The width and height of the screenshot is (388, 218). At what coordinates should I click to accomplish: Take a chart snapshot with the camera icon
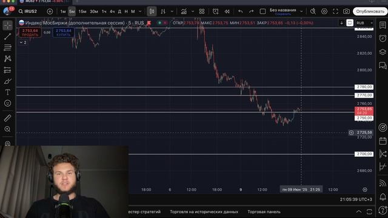click(x=346, y=12)
